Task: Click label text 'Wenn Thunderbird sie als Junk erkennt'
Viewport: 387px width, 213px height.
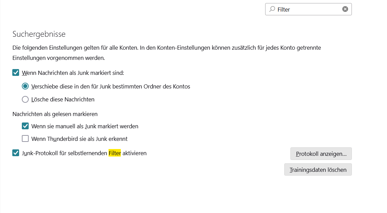Action: pyautogui.click(x=79, y=139)
